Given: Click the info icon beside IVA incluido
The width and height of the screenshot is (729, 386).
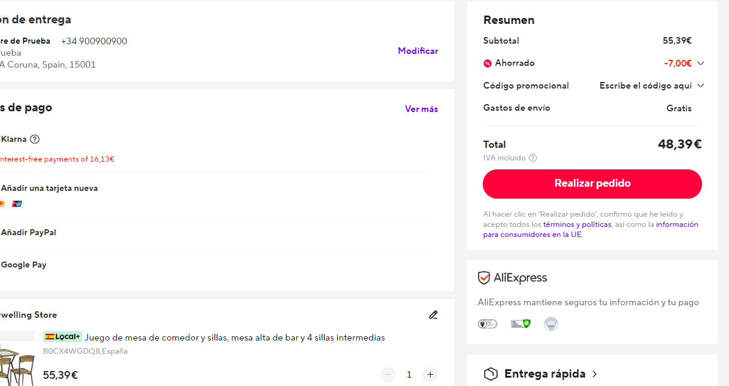Looking at the screenshot, I should [x=533, y=158].
